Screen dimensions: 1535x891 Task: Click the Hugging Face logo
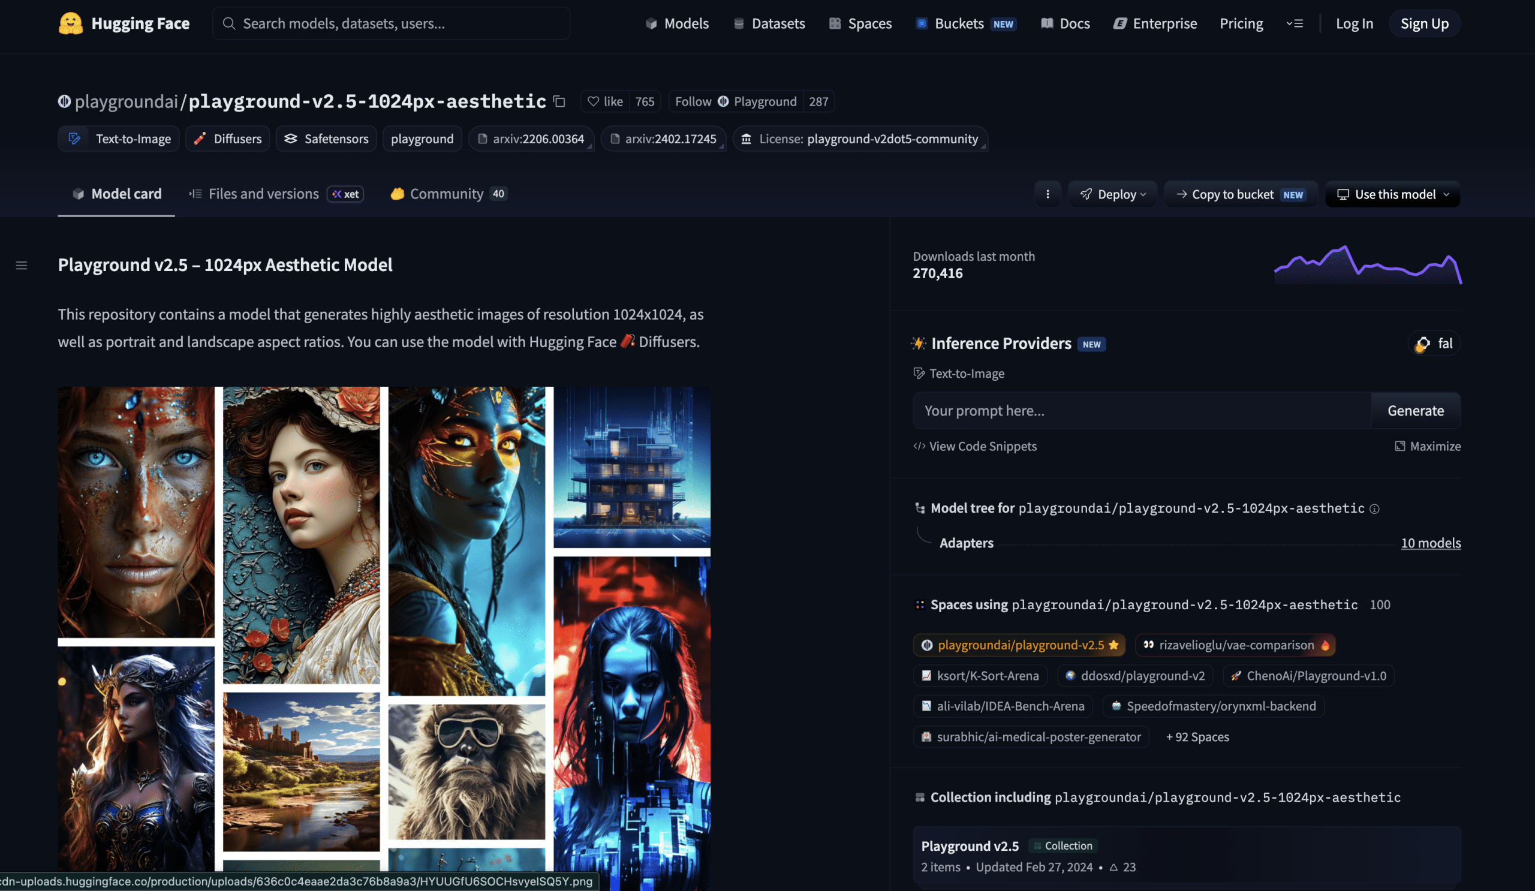coord(124,23)
